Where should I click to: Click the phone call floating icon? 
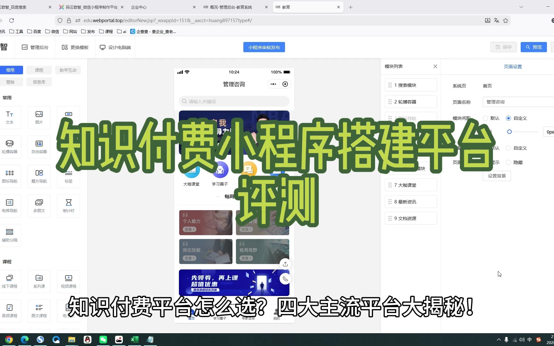tap(285, 279)
